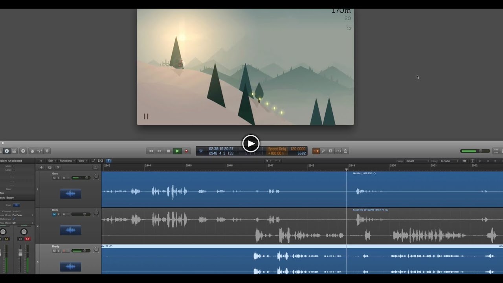Image resolution: width=503 pixels, height=283 pixels.
Task: Open Flex Mode dropdown showing Off
Action: coord(23,223)
